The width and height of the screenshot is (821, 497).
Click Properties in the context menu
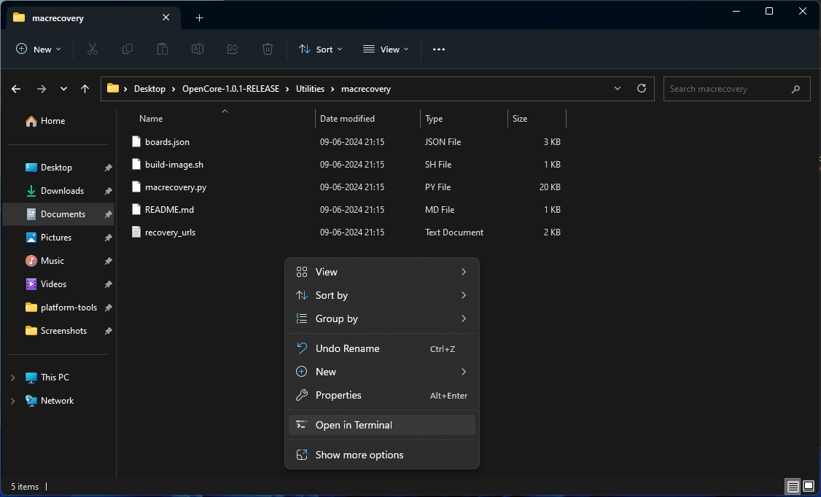pyautogui.click(x=338, y=395)
